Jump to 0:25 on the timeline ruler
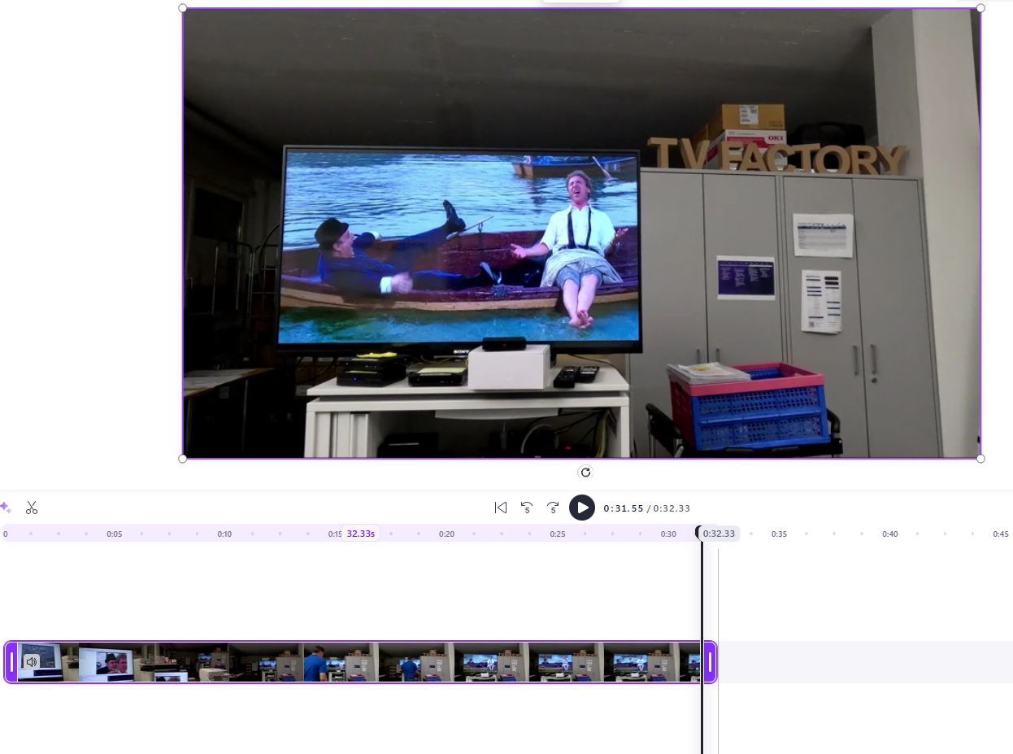The image size is (1013, 754). click(x=557, y=534)
